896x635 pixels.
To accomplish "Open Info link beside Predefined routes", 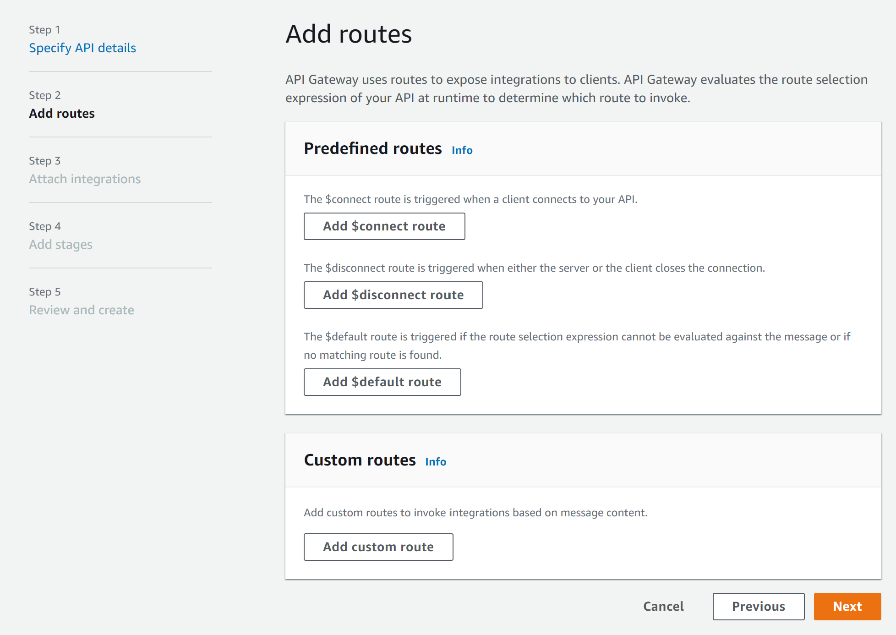I will (x=462, y=150).
